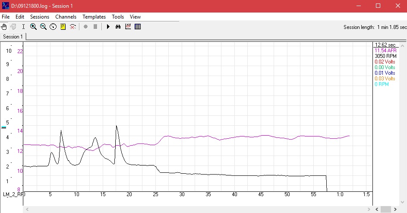The height and width of the screenshot is (213, 407).
Task: Click the 3050 RPM channel readout
Action: click(x=385, y=56)
